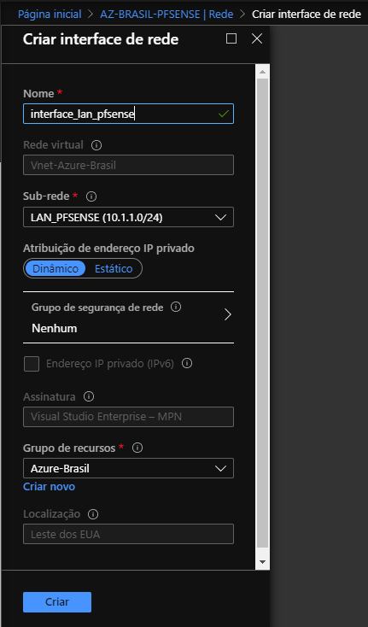Screen dimensions: 368x627
Task: Open the Grupo de recursos Azure-Brasil dropdown
Action: tap(128, 468)
